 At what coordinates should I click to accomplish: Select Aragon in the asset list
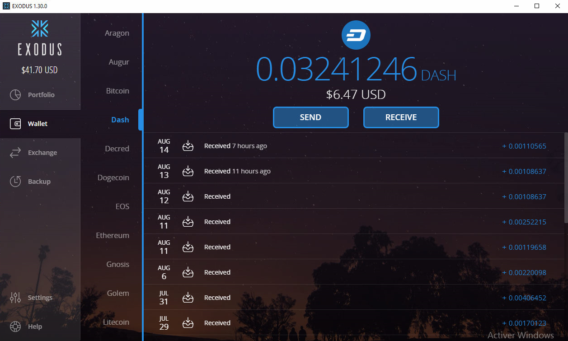click(117, 33)
